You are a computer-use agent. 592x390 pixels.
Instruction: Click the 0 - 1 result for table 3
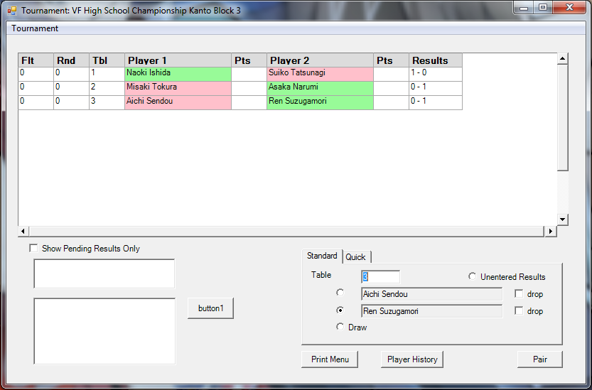[x=436, y=103]
